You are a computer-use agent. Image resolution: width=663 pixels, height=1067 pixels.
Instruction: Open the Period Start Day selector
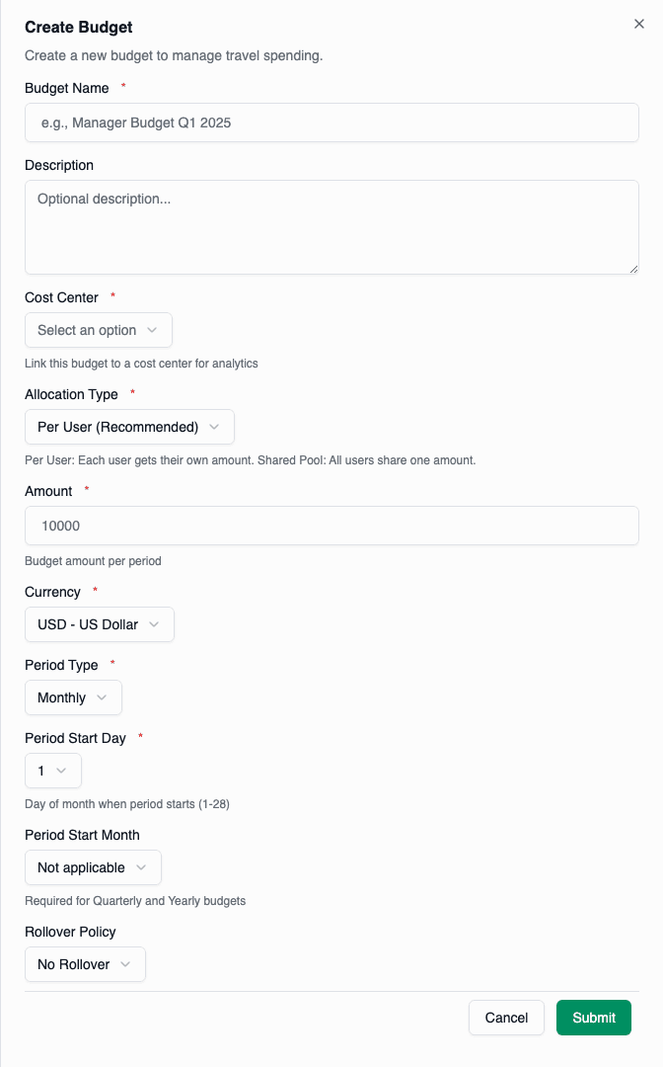[x=53, y=771]
